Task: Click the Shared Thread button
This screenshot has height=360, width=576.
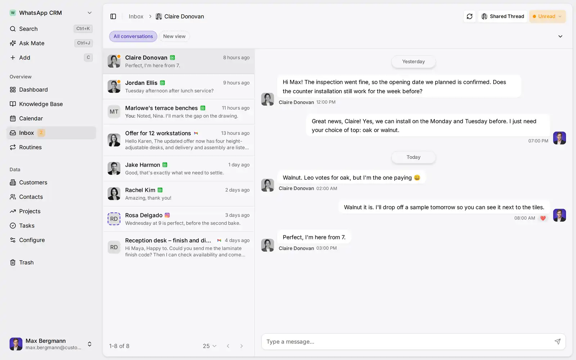Action: 503,17
